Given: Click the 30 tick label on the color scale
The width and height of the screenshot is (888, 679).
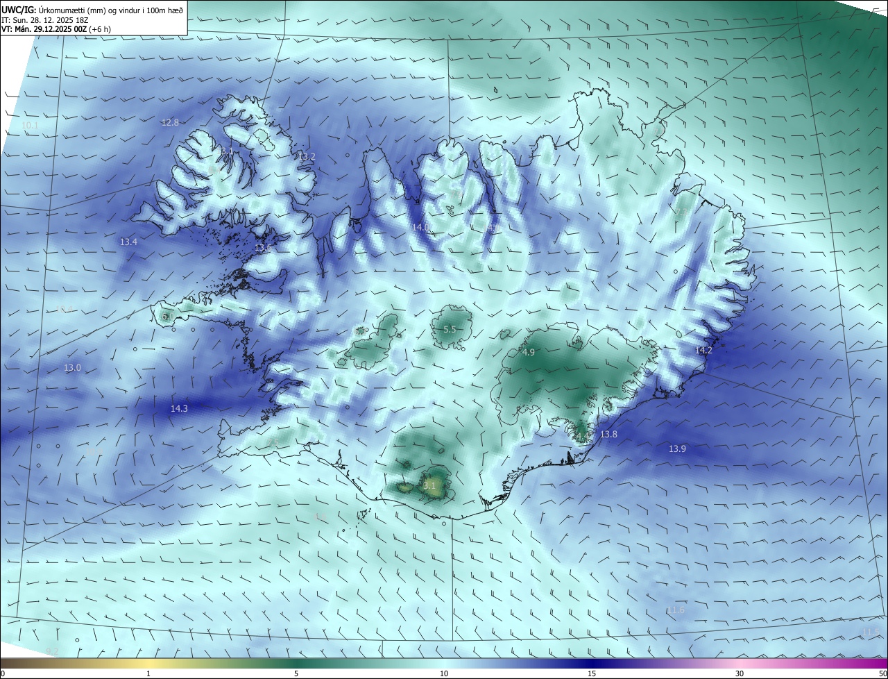Looking at the screenshot, I should [x=740, y=673].
